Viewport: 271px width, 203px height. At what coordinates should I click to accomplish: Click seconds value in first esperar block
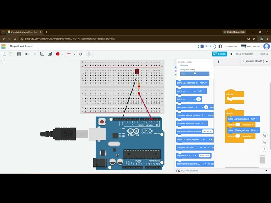click(x=238, y=125)
